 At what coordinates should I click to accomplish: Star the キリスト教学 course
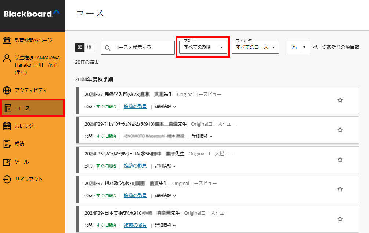click(340, 189)
